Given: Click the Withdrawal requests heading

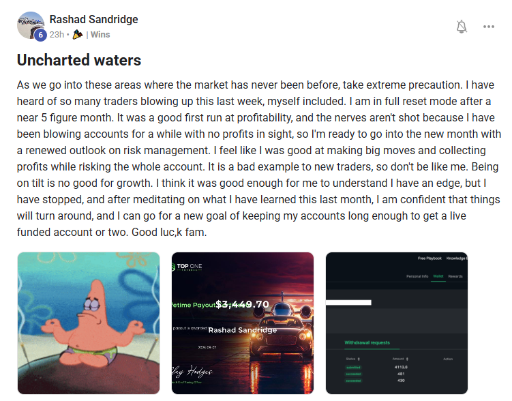Looking at the screenshot, I should coord(367,342).
